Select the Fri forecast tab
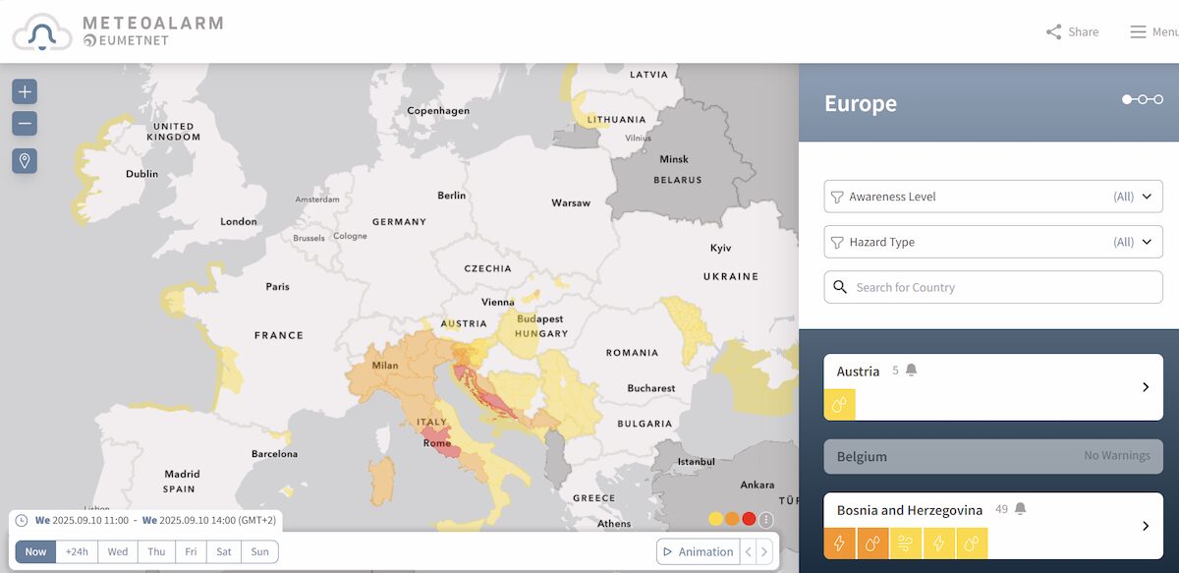 191,551
